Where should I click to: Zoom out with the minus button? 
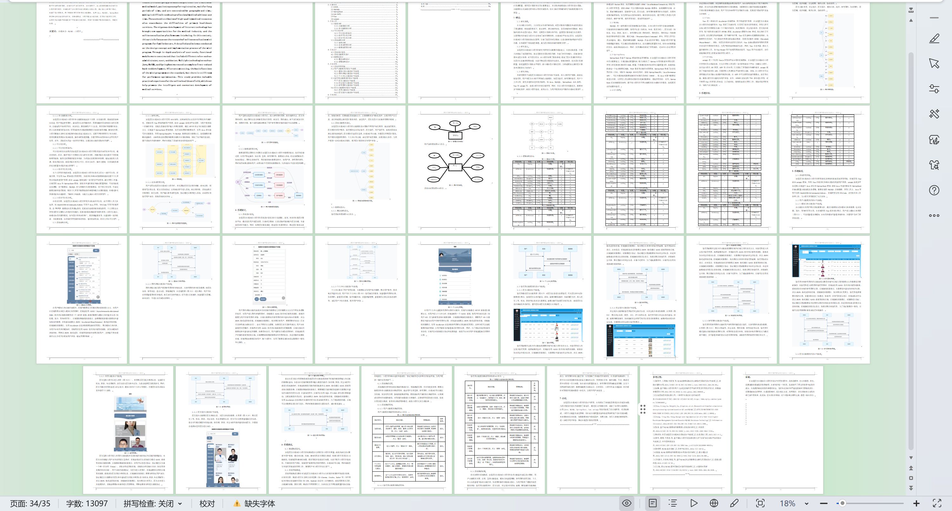coord(824,503)
